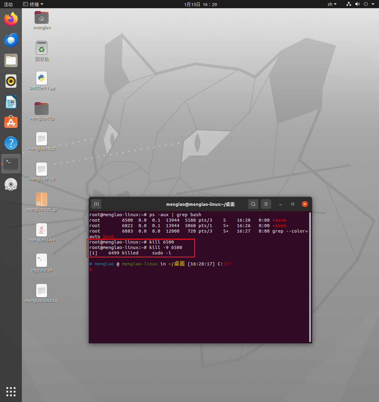Select the Terminal icon in the dock
The image size is (379, 402).
click(x=11, y=163)
